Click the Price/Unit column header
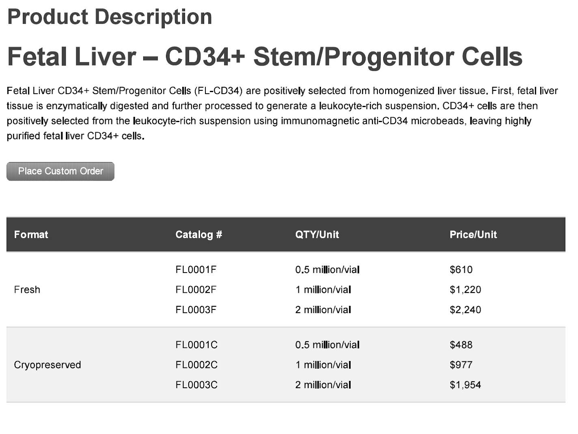 tap(473, 234)
